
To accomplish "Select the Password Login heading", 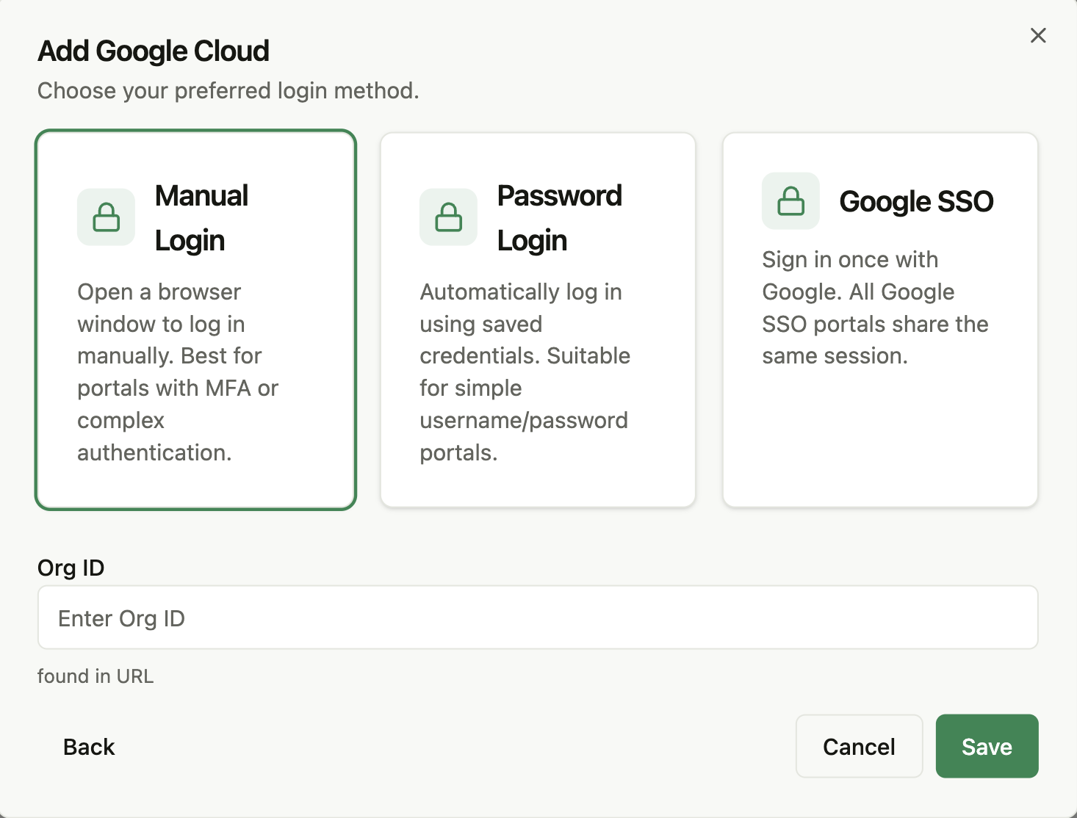I will tap(560, 218).
